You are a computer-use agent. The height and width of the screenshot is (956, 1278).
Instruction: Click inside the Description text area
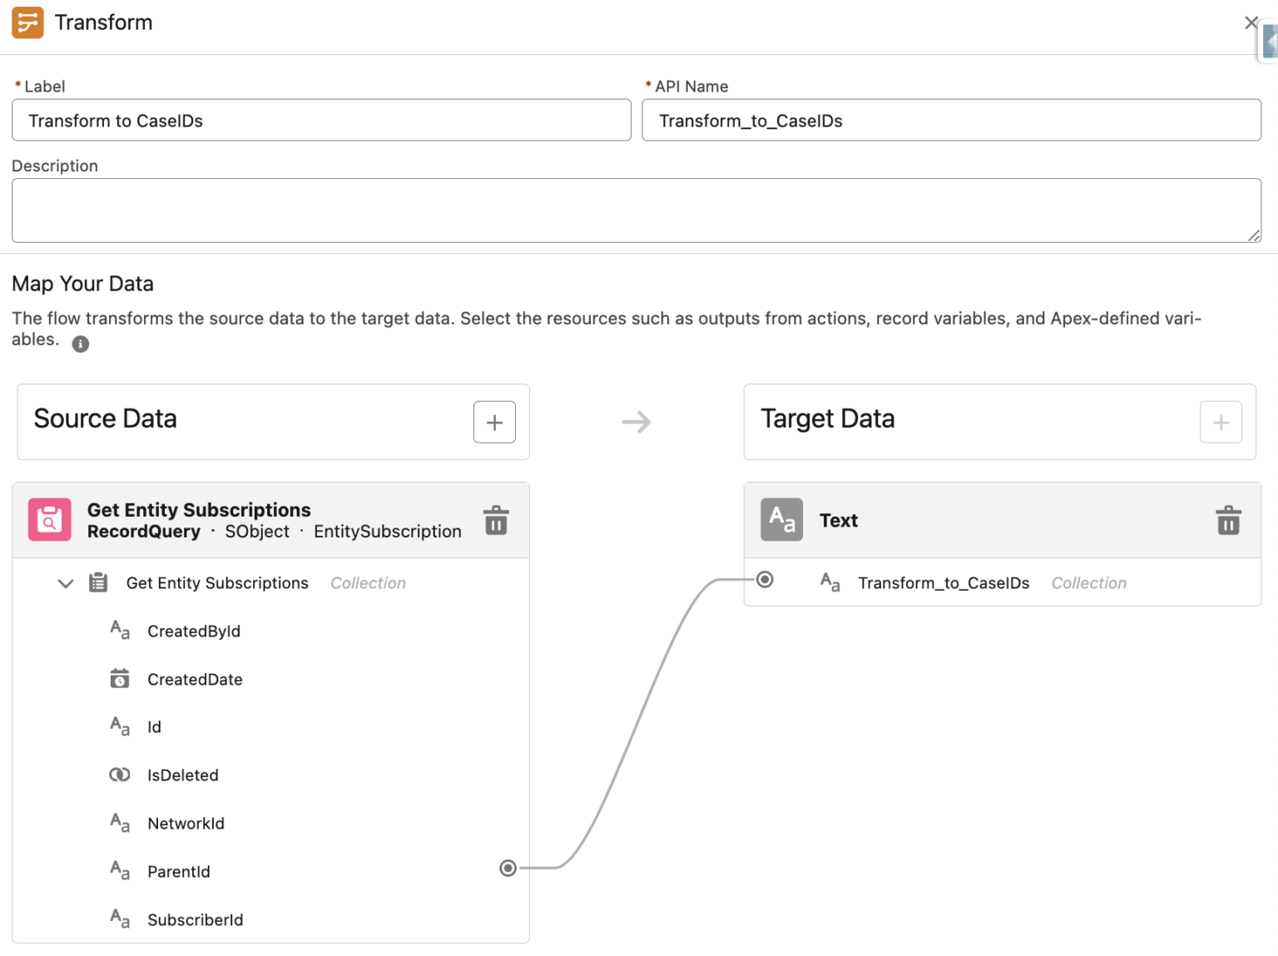[x=636, y=210]
